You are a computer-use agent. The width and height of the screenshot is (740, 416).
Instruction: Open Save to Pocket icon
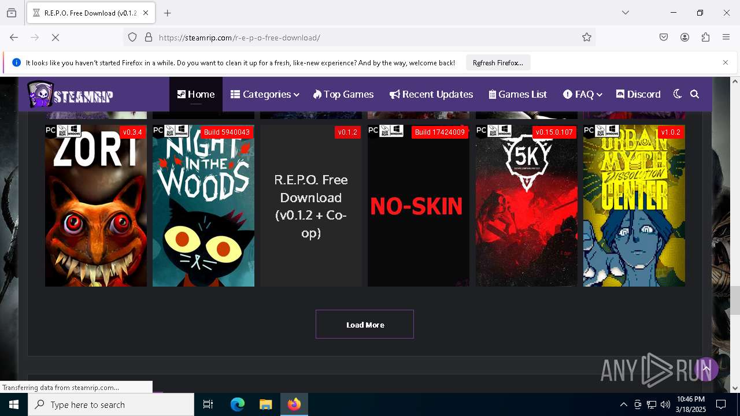(x=664, y=37)
